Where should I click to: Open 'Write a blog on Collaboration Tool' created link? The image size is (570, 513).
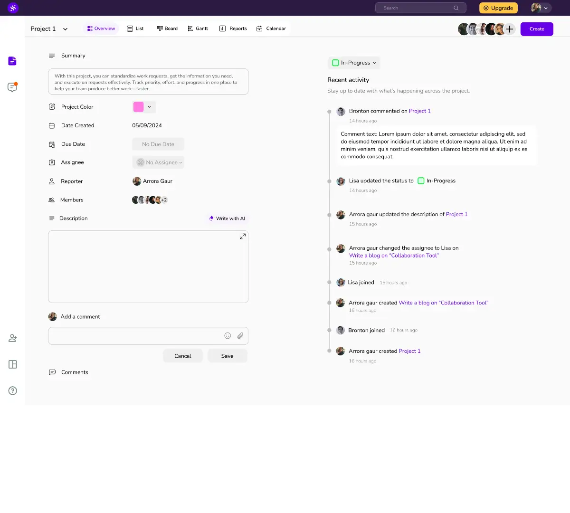[444, 303]
